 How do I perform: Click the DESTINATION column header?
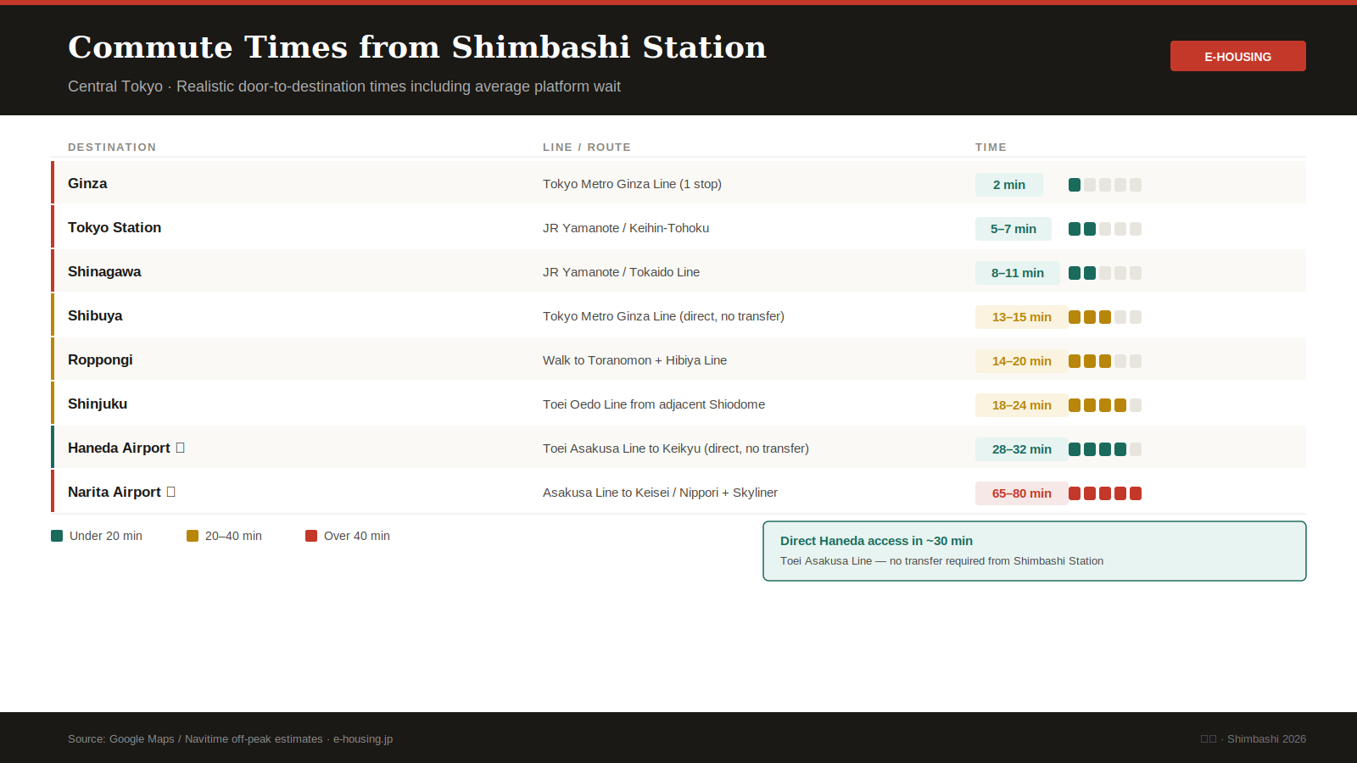pyautogui.click(x=112, y=147)
